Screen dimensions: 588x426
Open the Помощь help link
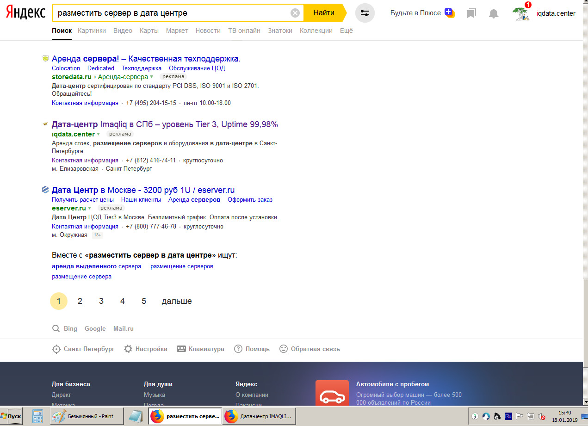pos(252,349)
